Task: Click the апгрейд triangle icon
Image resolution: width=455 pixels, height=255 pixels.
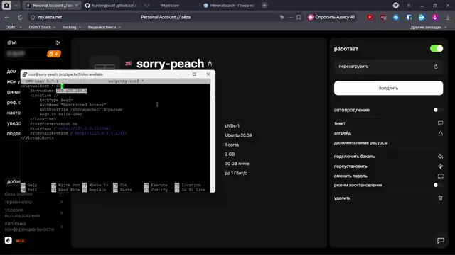Action: click(x=440, y=133)
